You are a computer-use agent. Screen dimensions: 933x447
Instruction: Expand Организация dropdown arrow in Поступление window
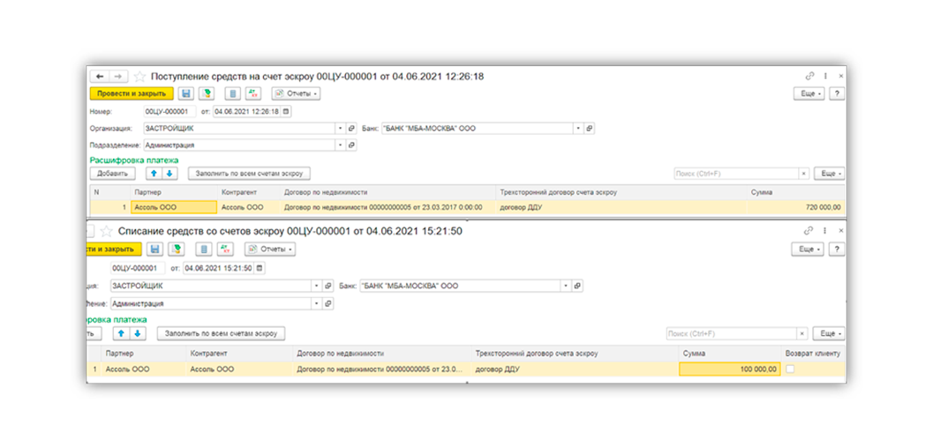341,129
